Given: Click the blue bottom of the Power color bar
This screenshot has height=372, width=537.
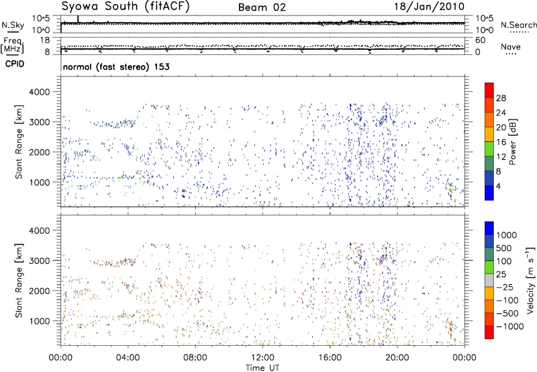Looking at the screenshot, I should (489, 193).
